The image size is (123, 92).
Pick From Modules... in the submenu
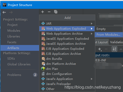[x=109, y=35]
